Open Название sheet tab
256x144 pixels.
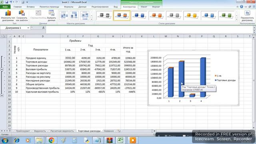pyautogui.click(x=109, y=131)
